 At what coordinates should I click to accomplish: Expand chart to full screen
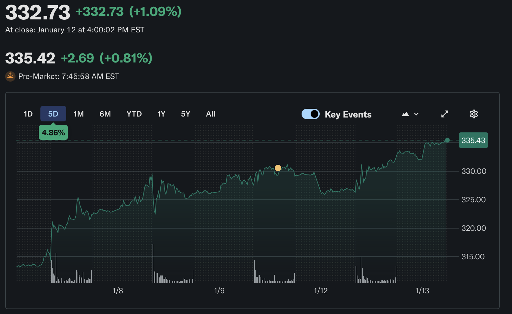tap(445, 114)
